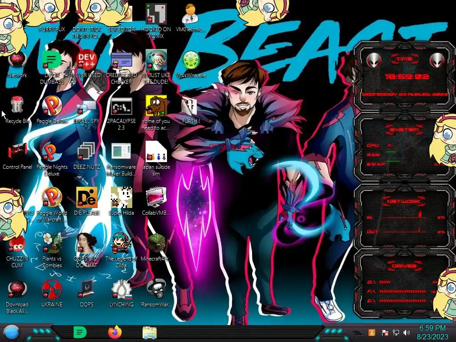Open DONT STICK THIS IN YO... icon
456x342 pixels.
click(87, 20)
